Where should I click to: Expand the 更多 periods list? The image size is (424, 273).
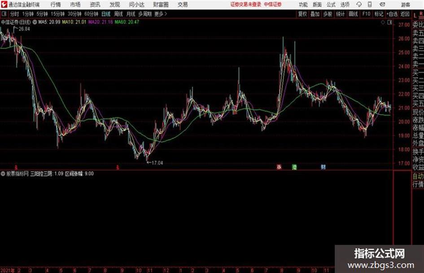click(161, 14)
